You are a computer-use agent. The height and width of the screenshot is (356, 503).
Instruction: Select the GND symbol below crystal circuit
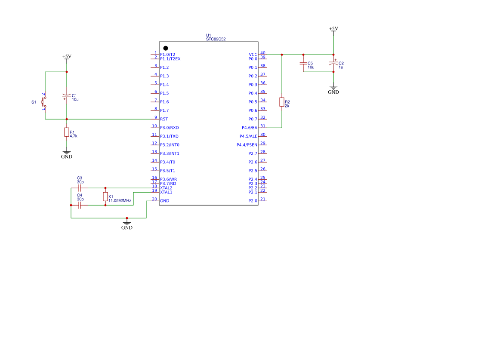point(127,225)
